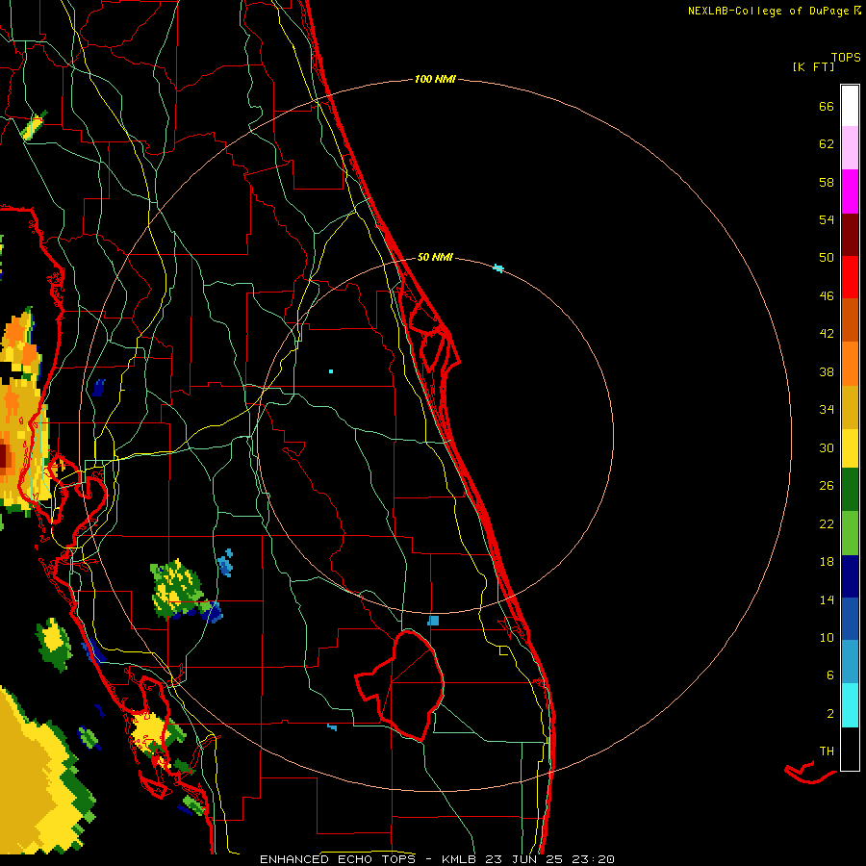This screenshot has height=866, width=866.
Task: Select the yellow 34 kft legend swatch
Action: pos(850,448)
